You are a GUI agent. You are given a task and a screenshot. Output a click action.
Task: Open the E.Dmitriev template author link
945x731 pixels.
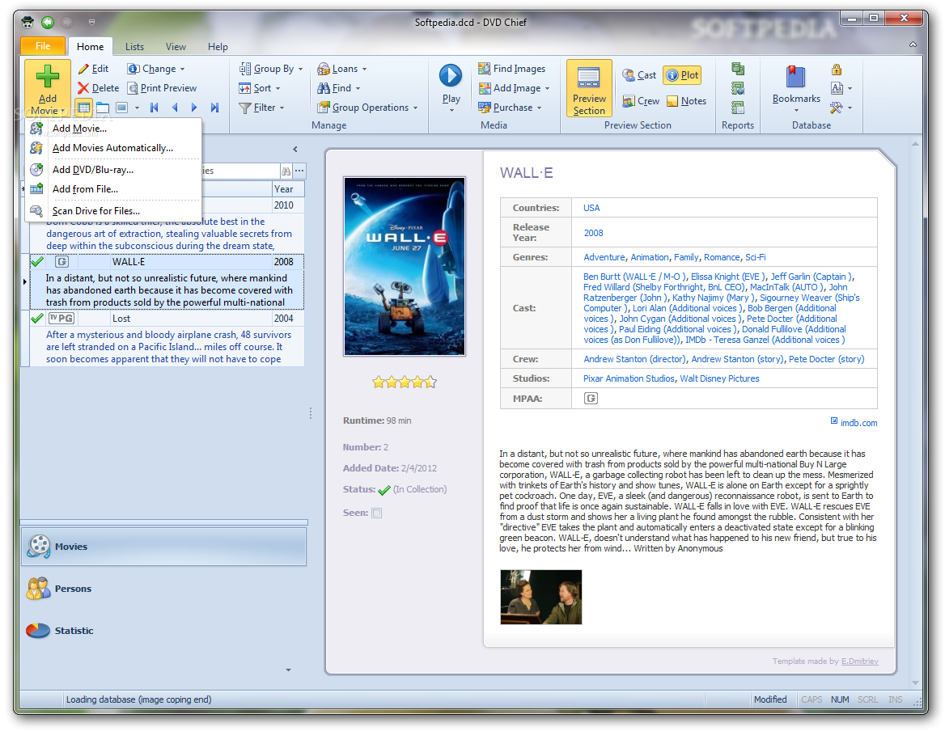click(x=859, y=661)
